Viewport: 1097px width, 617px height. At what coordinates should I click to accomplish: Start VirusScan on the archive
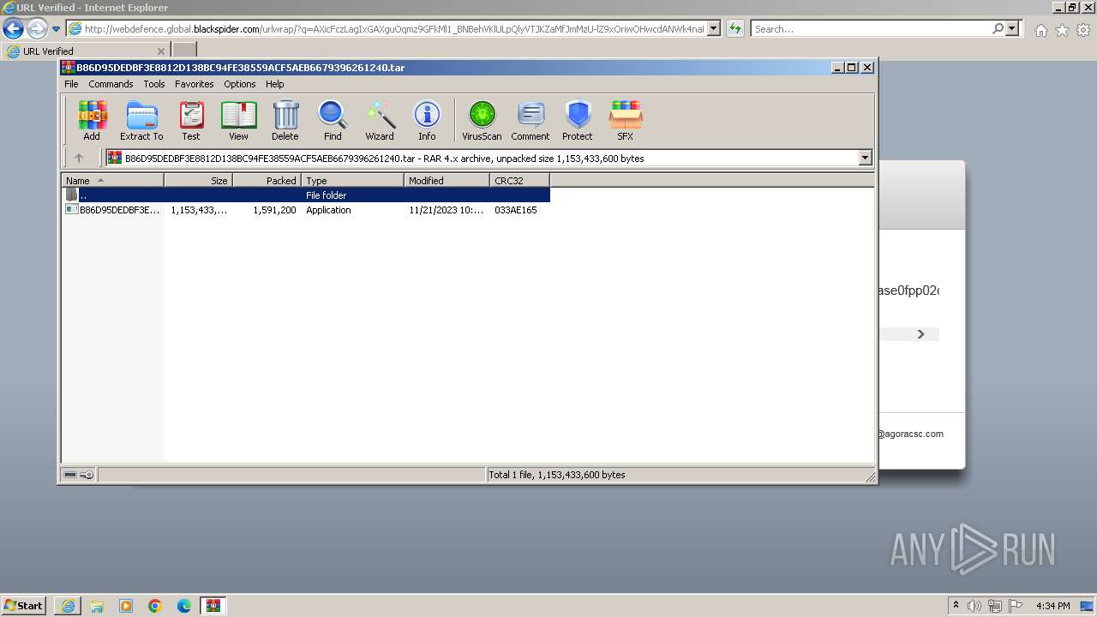pyautogui.click(x=482, y=121)
